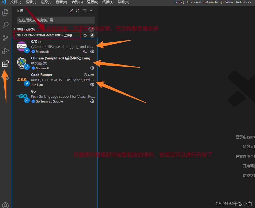The height and width of the screenshot is (208, 255).
Task: Clear extension search results icon
Action: (x=85, y=11)
